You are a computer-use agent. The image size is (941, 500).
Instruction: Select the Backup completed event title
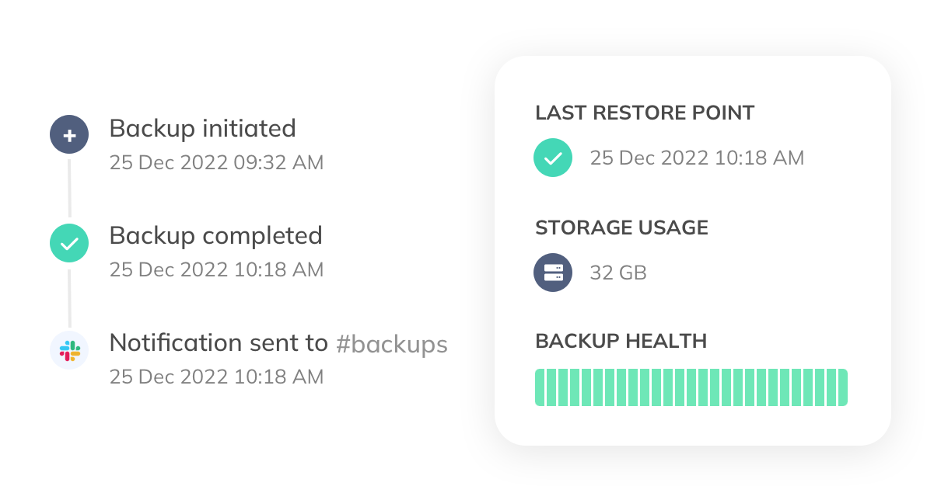tap(215, 235)
